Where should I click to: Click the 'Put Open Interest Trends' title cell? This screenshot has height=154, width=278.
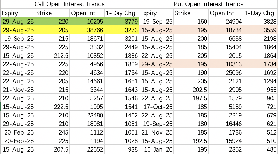pos(208,4)
